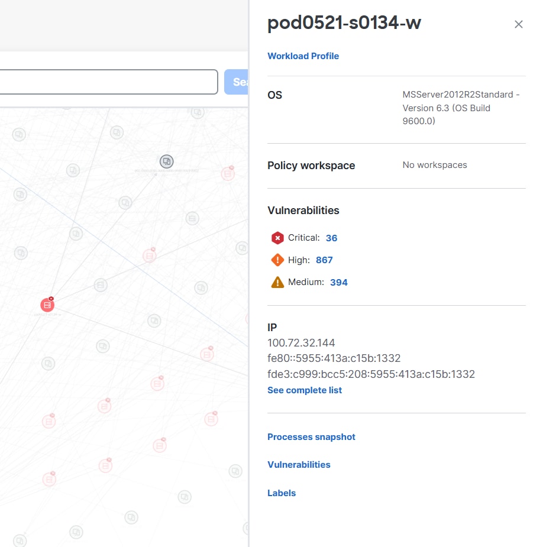Select the gray node at the map bottom left
543x547 pixels.
(20, 540)
